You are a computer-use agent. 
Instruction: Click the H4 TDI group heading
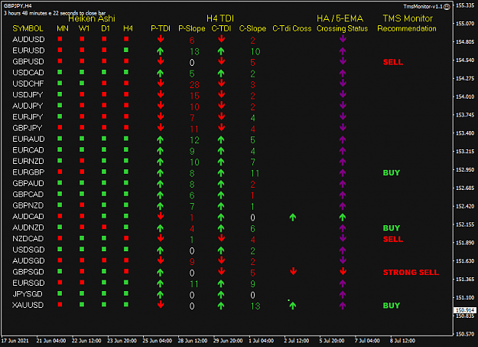point(220,18)
